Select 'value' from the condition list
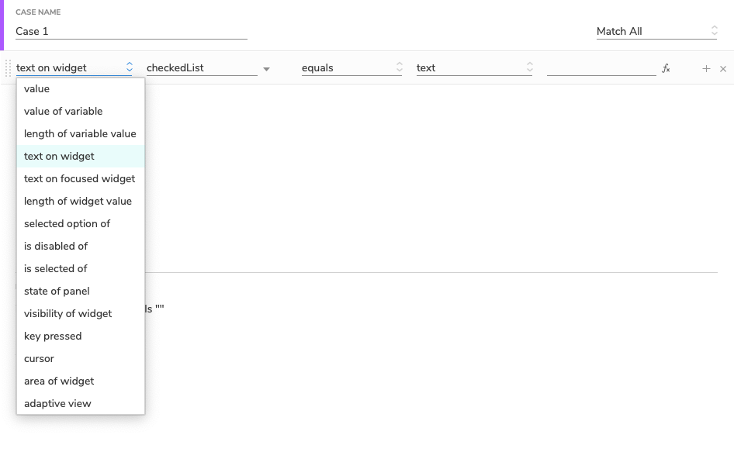This screenshot has width=734, height=459. [36, 89]
